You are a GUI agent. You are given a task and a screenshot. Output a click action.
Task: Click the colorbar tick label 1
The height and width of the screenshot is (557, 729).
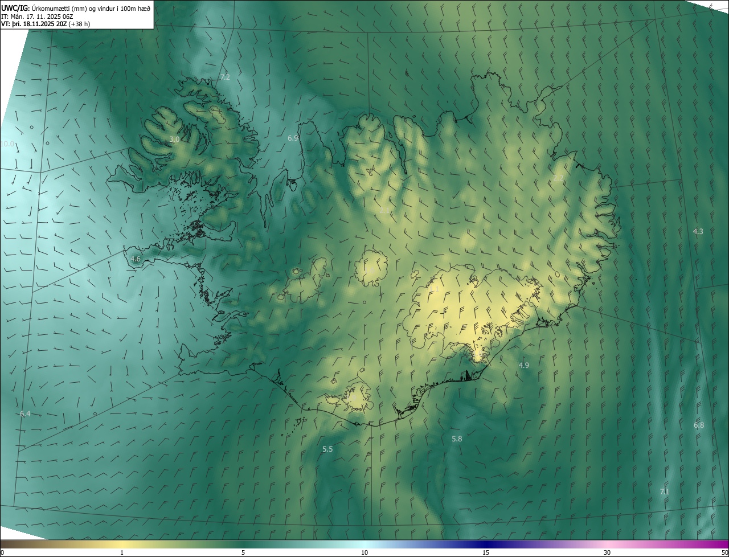[122, 552]
